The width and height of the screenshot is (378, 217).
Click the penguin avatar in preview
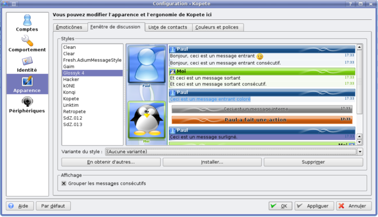(146, 120)
